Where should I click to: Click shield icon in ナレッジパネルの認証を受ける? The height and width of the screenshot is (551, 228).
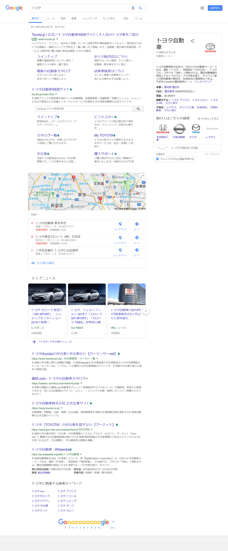[x=157, y=159]
